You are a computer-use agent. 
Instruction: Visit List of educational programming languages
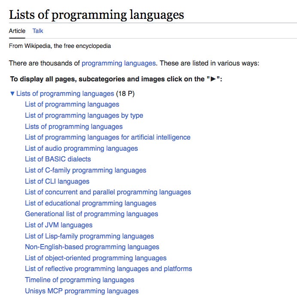(91, 203)
